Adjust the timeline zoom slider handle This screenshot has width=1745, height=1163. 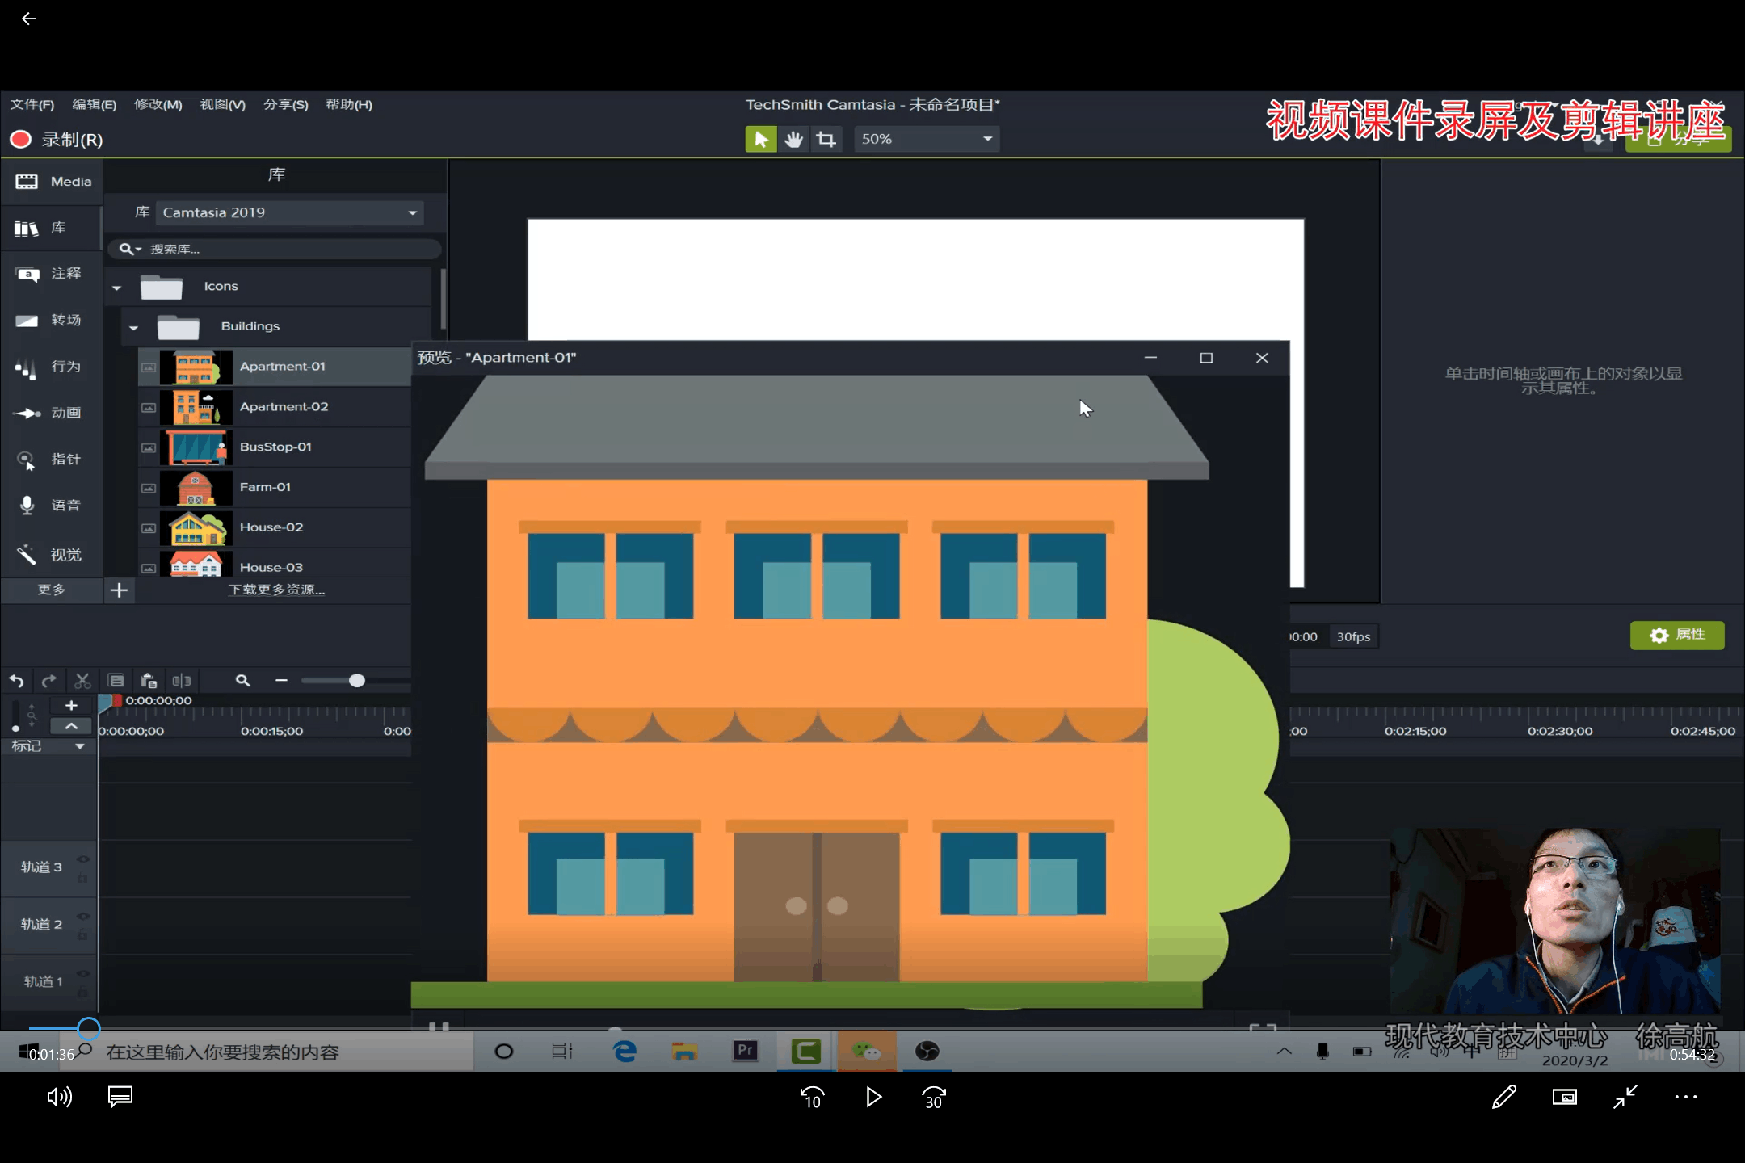pos(357,681)
